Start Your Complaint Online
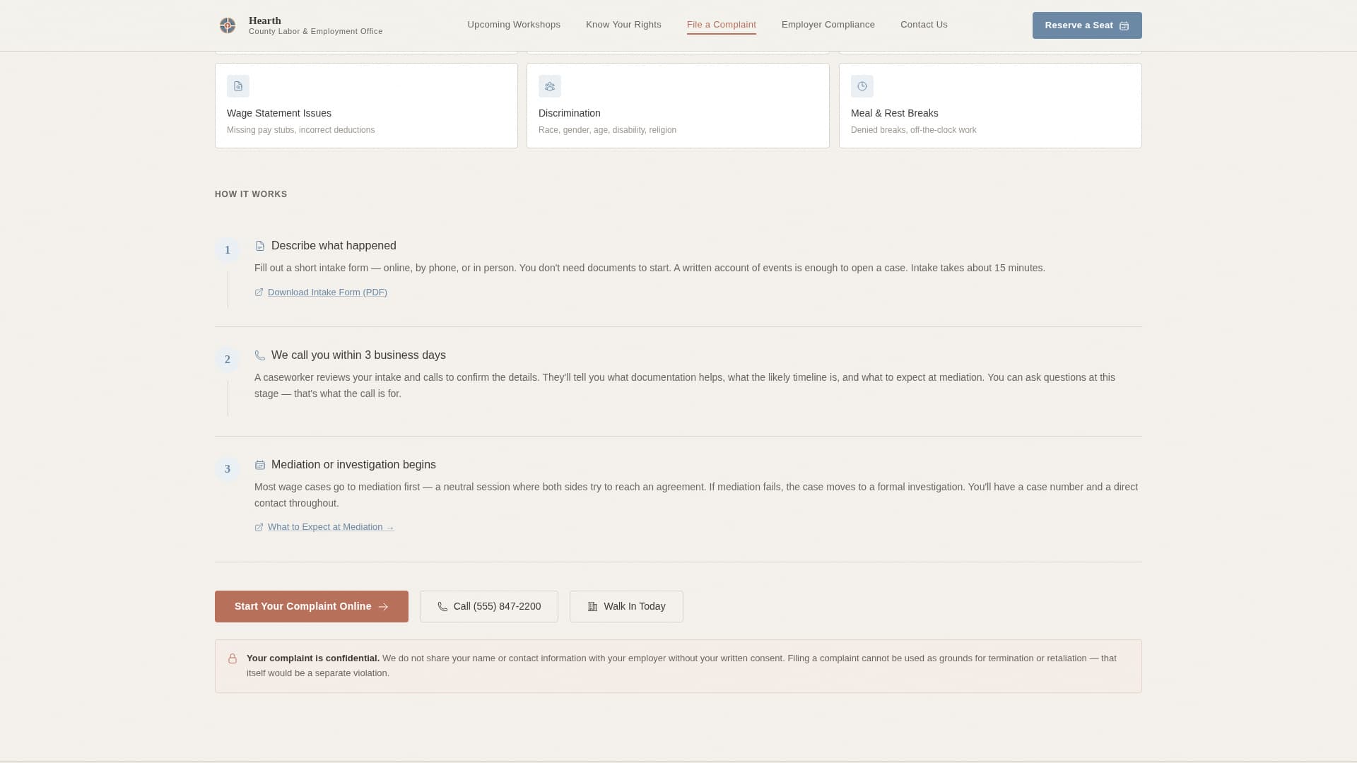The image size is (1357, 763). [312, 607]
